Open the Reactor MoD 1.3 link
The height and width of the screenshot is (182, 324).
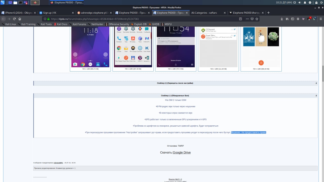click(x=175, y=179)
